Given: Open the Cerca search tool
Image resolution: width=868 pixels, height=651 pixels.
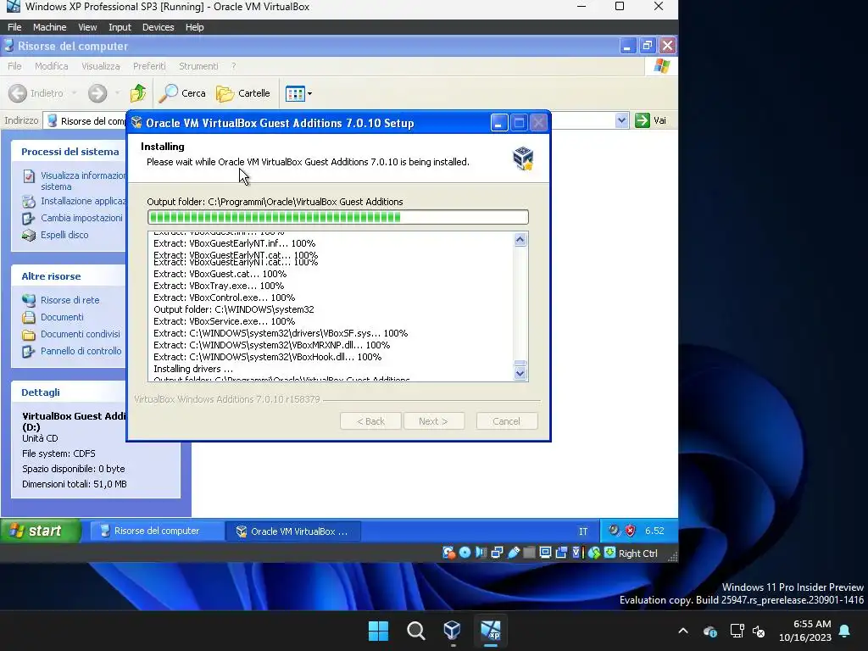Looking at the screenshot, I should point(182,93).
